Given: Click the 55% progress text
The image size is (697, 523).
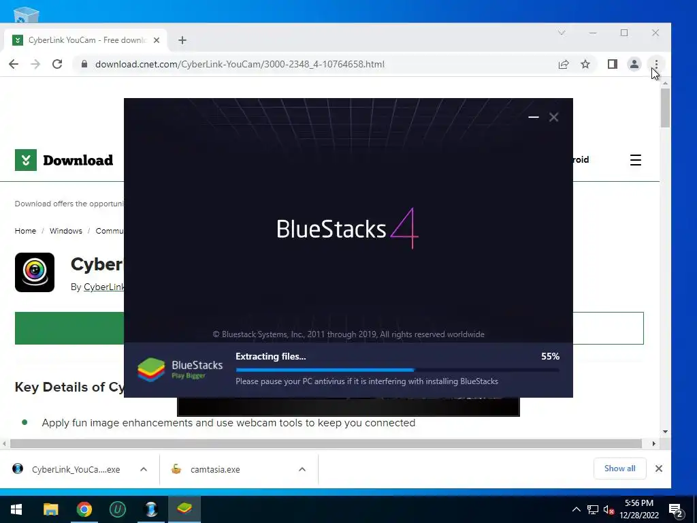Looking at the screenshot, I should tap(550, 356).
